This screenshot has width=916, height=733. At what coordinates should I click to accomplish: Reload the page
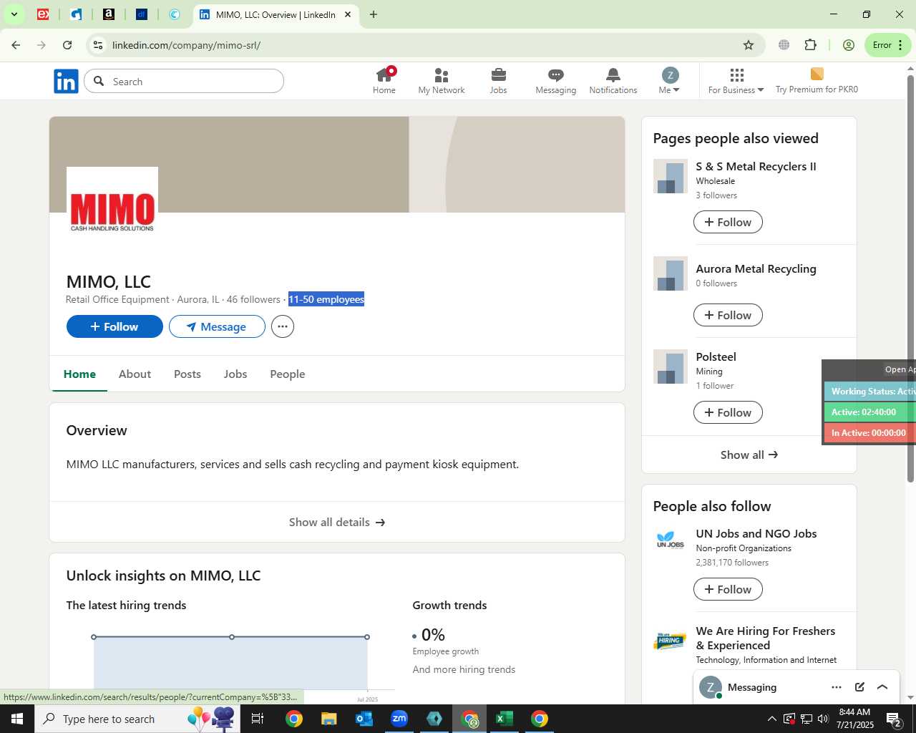click(67, 45)
